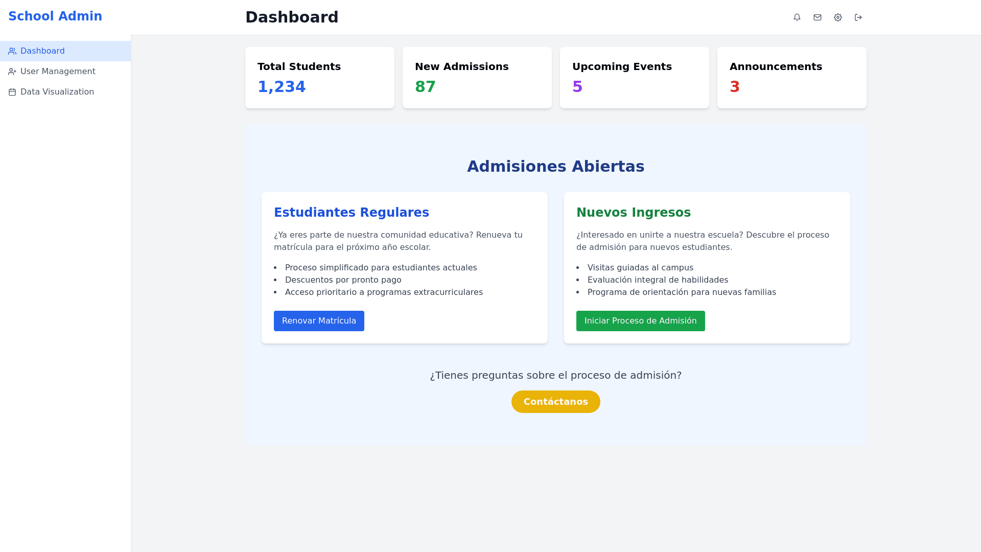Click the Data Visualization calendar icon
Screen dimensions: 981x552
pyautogui.click(x=12, y=92)
